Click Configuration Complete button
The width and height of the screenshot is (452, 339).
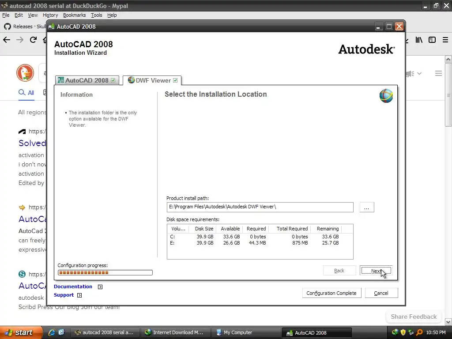click(331, 293)
